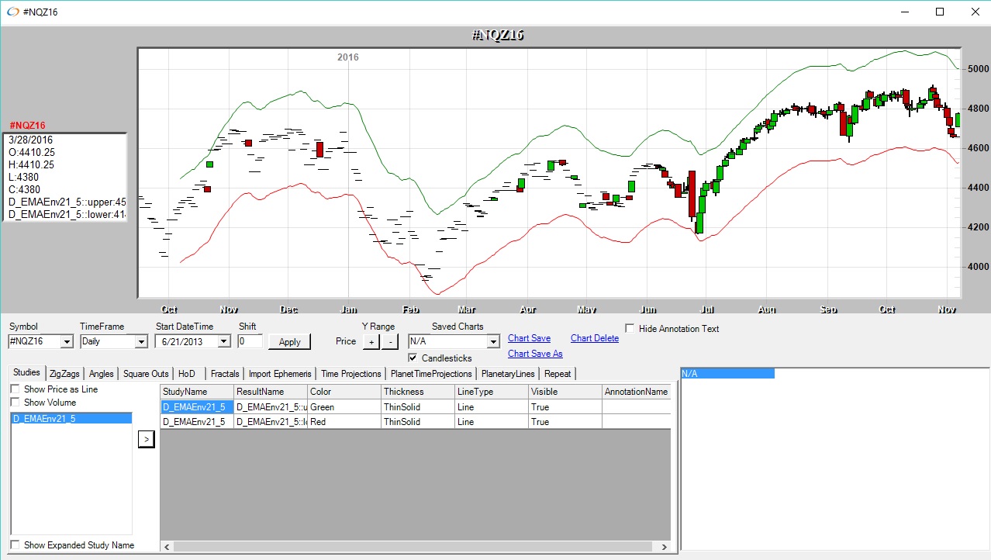Click the Shift input field

point(250,341)
